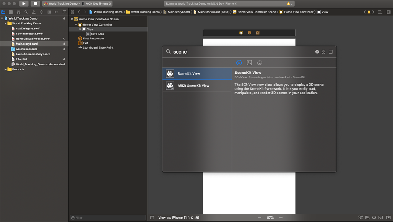Click the library search field containing scene
This screenshot has width=393, height=222.
point(242,52)
